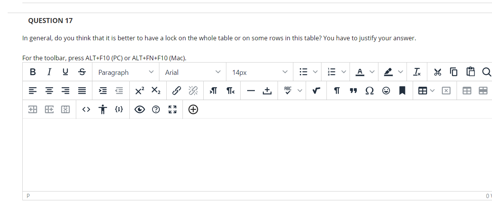Insert or edit a link
492x213 pixels.
coord(176,91)
